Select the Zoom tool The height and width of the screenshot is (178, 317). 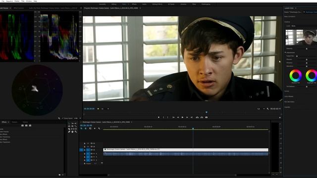(76, 132)
